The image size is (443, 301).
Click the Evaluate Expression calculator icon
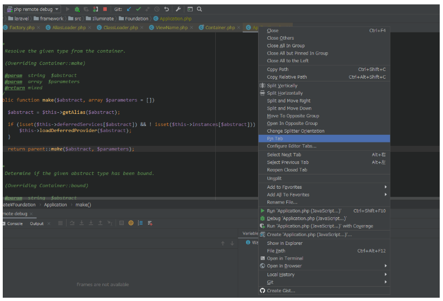click(x=122, y=223)
